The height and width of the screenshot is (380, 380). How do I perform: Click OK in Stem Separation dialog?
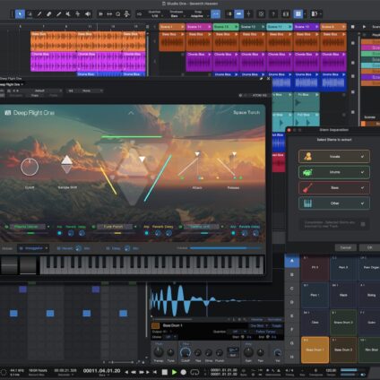click(369, 247)
